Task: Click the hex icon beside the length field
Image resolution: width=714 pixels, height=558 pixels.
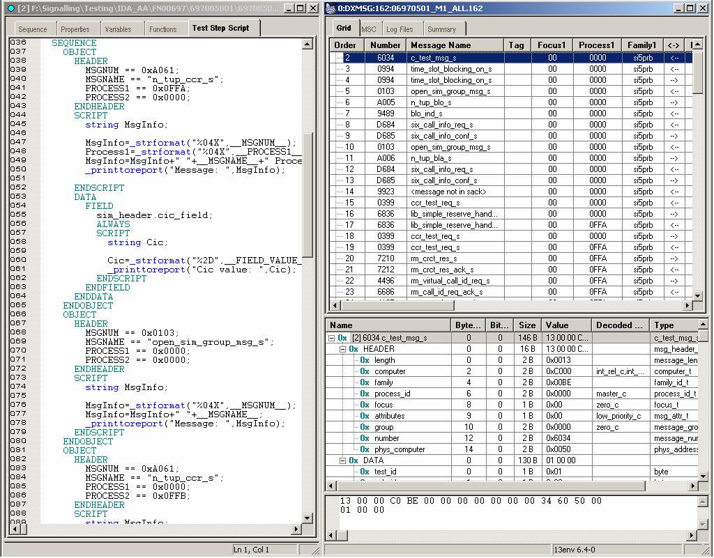Action: 364,360
